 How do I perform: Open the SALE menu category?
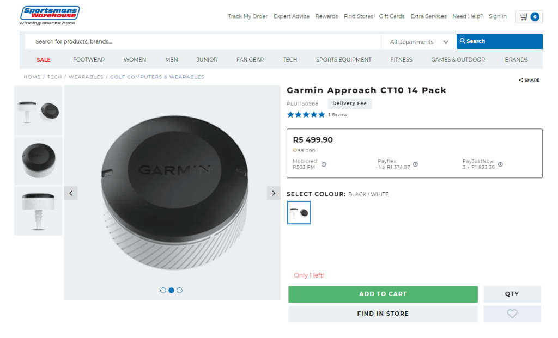(x=44, y=59)
